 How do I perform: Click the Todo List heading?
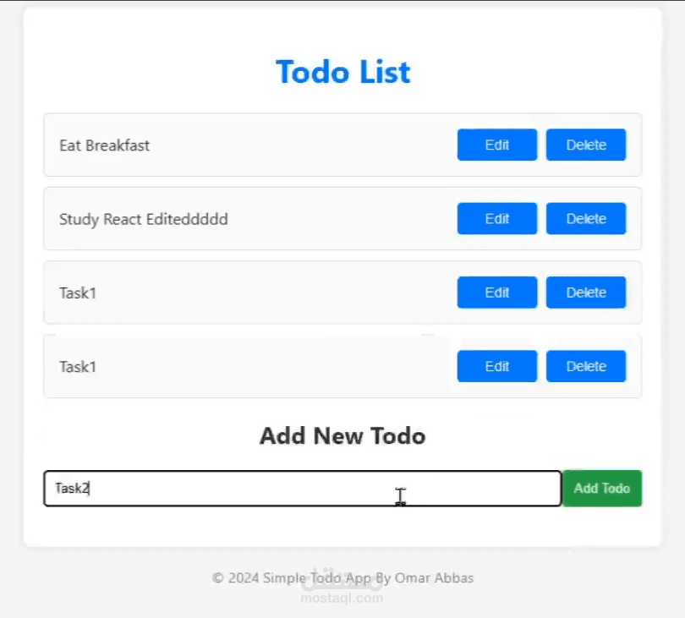(342, 72)
